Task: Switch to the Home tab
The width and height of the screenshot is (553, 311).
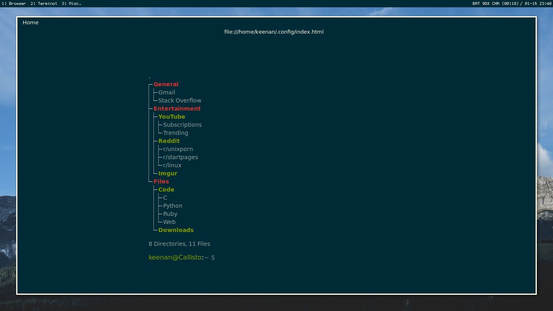Action: pyautogui.click(x=30, y=23)
